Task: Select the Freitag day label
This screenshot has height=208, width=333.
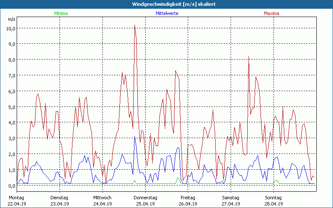Action: coord(188,198)
